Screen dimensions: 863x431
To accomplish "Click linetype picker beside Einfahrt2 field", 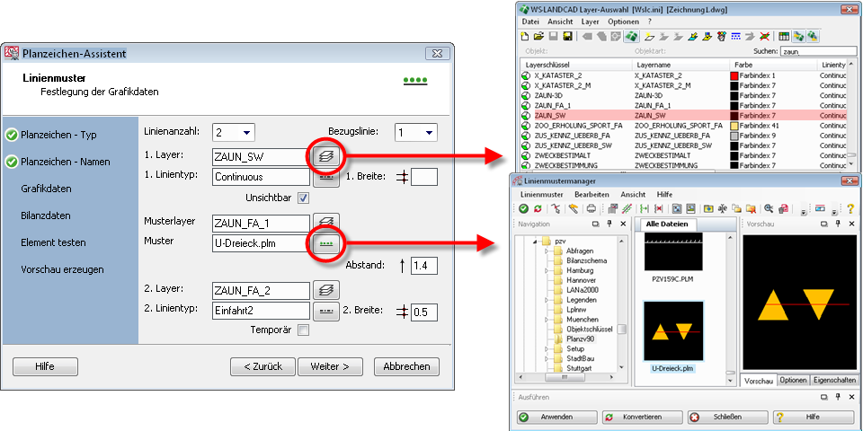I will click(x=325, y=311).
